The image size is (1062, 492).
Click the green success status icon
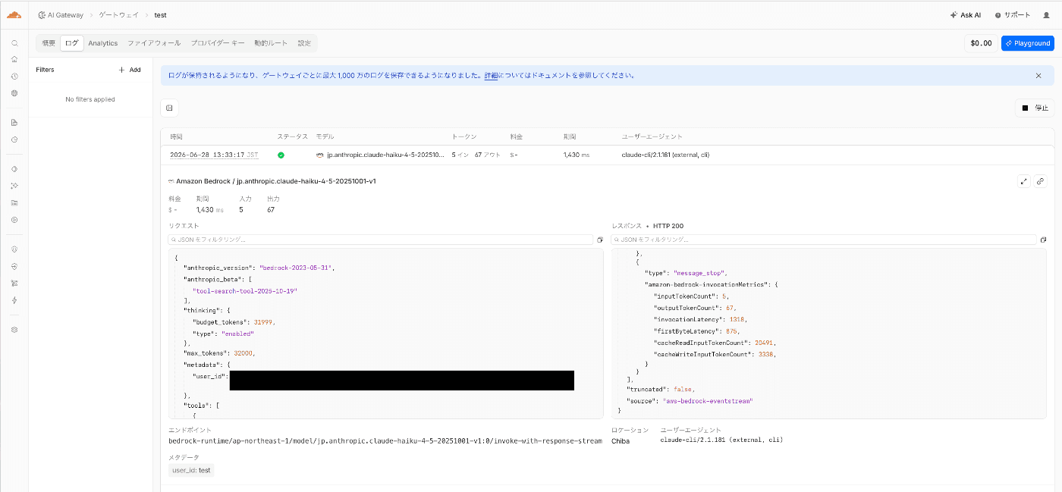click(x=281, y=155)
